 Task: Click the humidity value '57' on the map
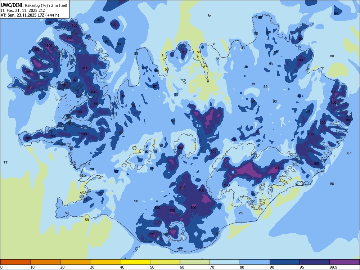tap(205, 67)
